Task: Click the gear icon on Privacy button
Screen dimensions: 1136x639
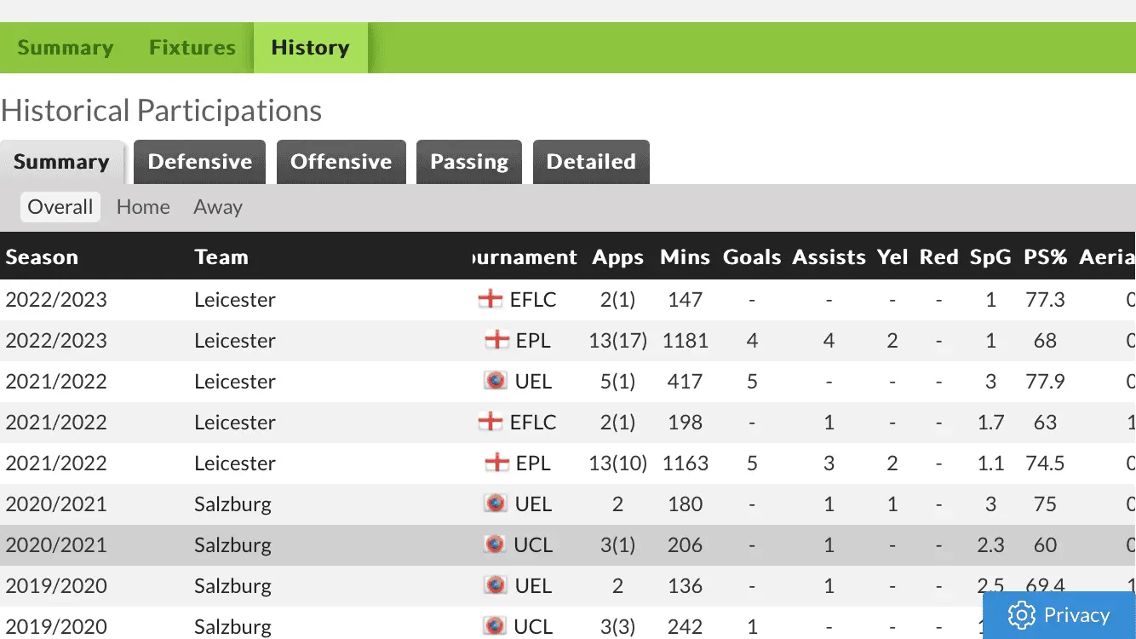Action: click(1021, 615)
